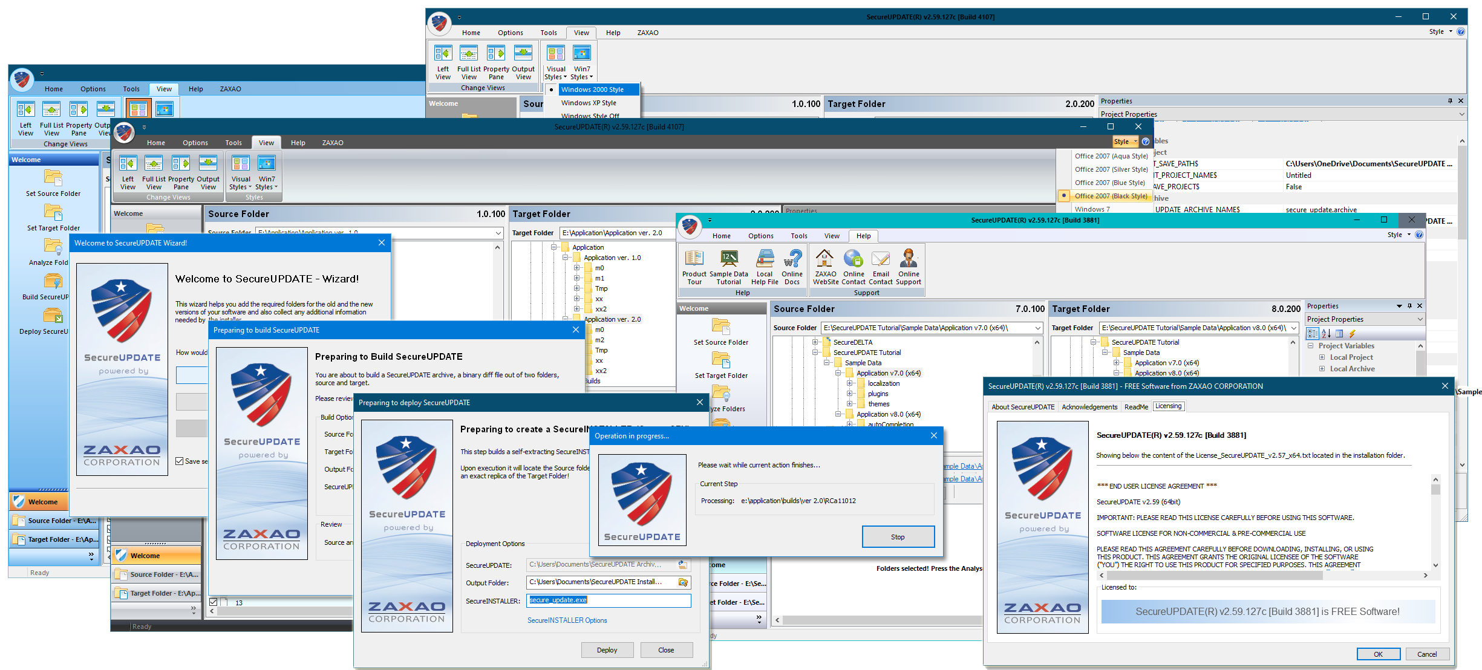Toggle Property Pane in black-themed window
The height and width of the screenshot is (670, 1482).
pyautogui.click(x=181, y=172)
